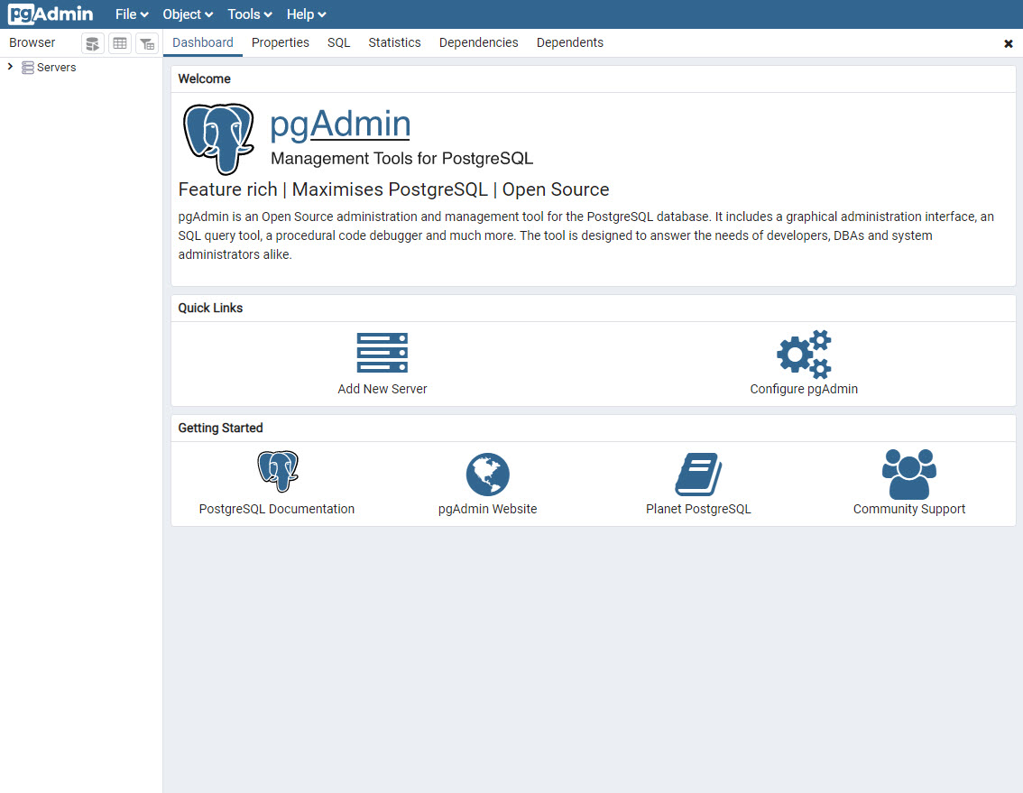Open the Object dropdown menu
1023x793 pixels.
point(187,14)
